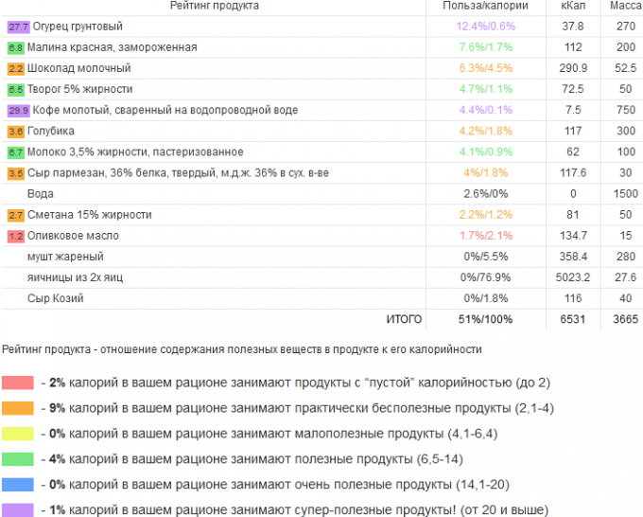Viewport: 643px width, 517px height.
Task: Select the 2.7 badge next to Сметана
Action: tap(15, 215)
